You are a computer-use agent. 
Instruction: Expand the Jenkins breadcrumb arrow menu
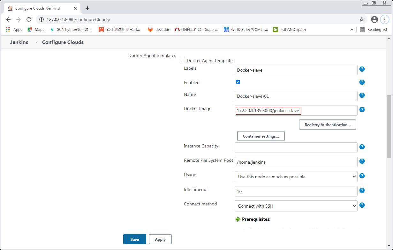[x=36, y=42]
